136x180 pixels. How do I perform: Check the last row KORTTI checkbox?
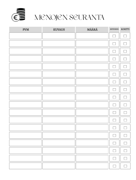coord(125,166)
